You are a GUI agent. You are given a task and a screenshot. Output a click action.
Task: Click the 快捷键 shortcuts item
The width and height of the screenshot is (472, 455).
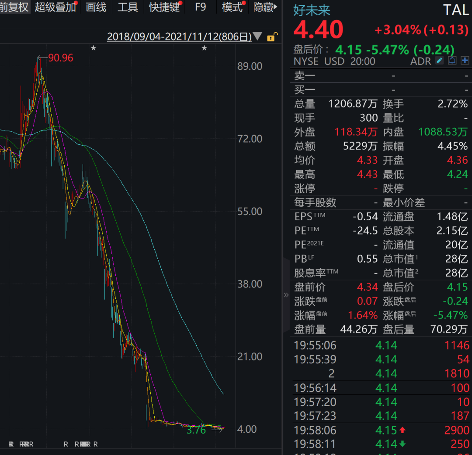(164, 7)
